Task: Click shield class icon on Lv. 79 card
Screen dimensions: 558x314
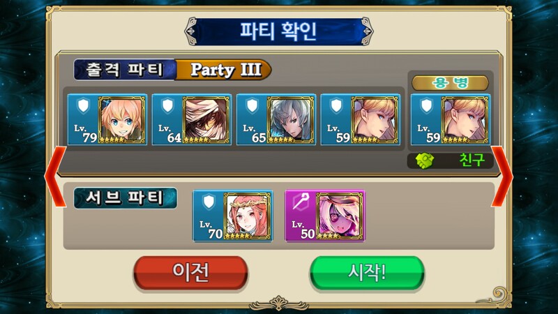Action: pyautogui.click(x=83, y=106)
